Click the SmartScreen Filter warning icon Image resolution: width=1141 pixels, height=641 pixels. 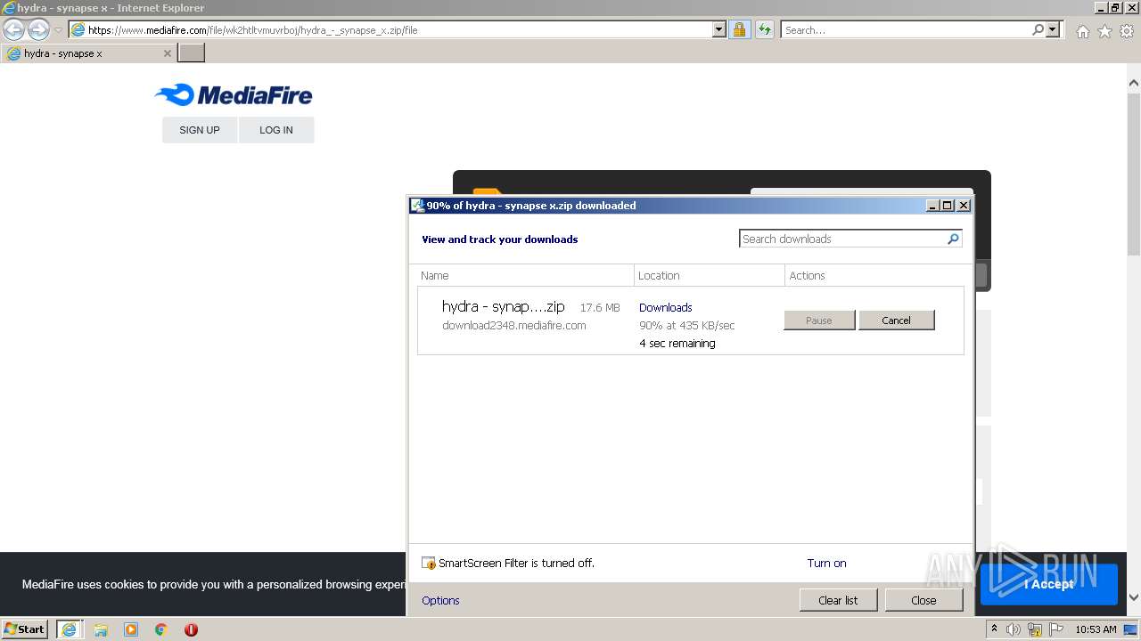[429, 563]
